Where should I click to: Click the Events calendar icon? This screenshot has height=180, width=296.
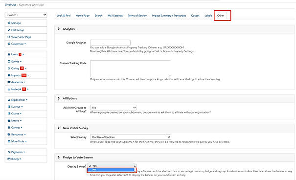point(9,62)
